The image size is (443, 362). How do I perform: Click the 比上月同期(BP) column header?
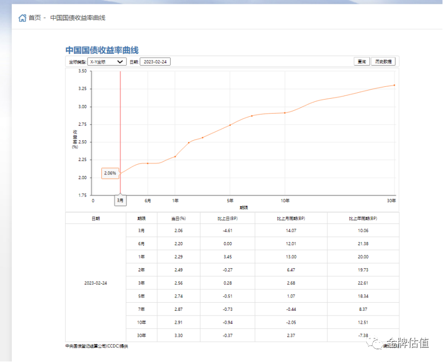(x=291, y=219)
